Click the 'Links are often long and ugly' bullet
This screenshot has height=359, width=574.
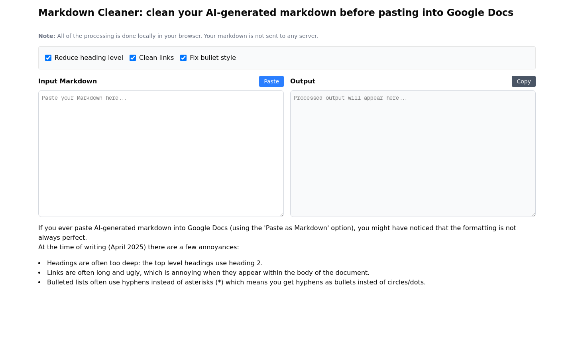[208, 273]
